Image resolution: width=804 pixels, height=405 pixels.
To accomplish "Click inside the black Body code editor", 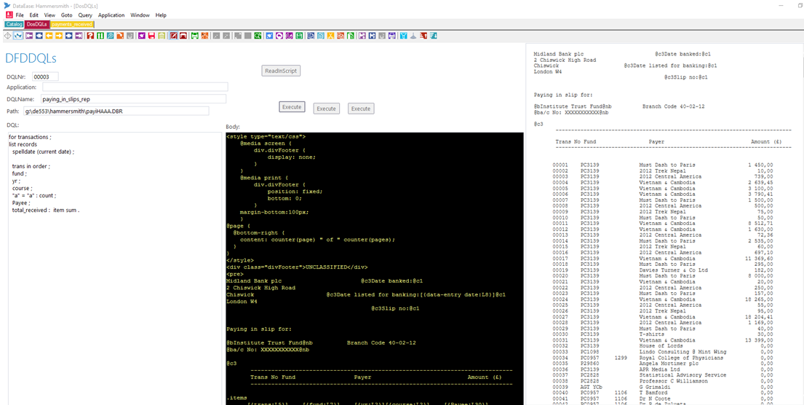I will pos(374,269).
